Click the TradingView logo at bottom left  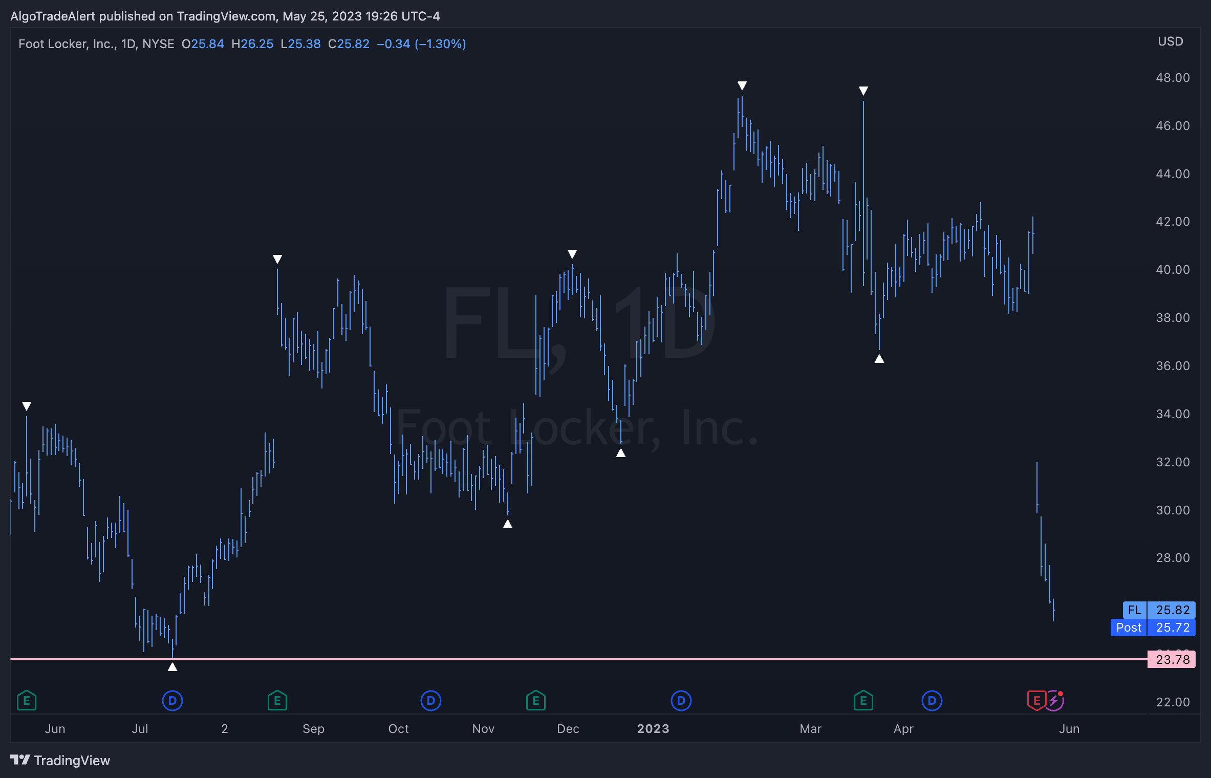[x=60, y=760]
